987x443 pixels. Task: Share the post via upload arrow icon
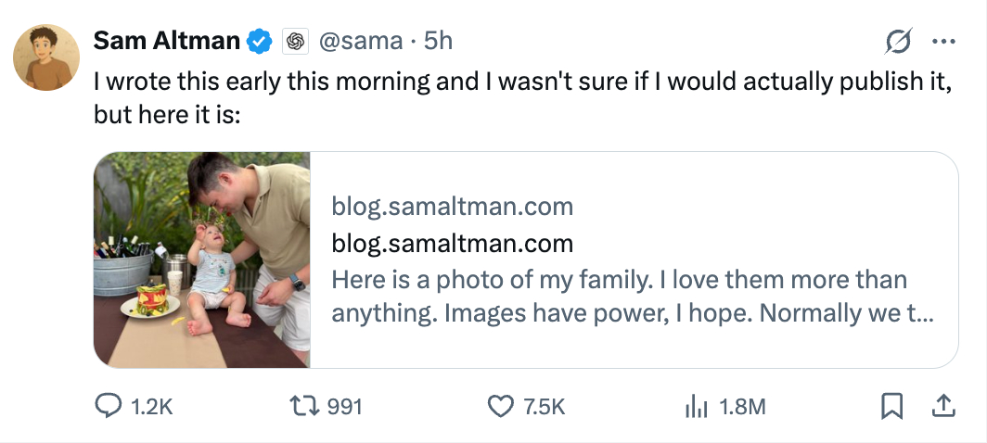[x=942, y=406]
